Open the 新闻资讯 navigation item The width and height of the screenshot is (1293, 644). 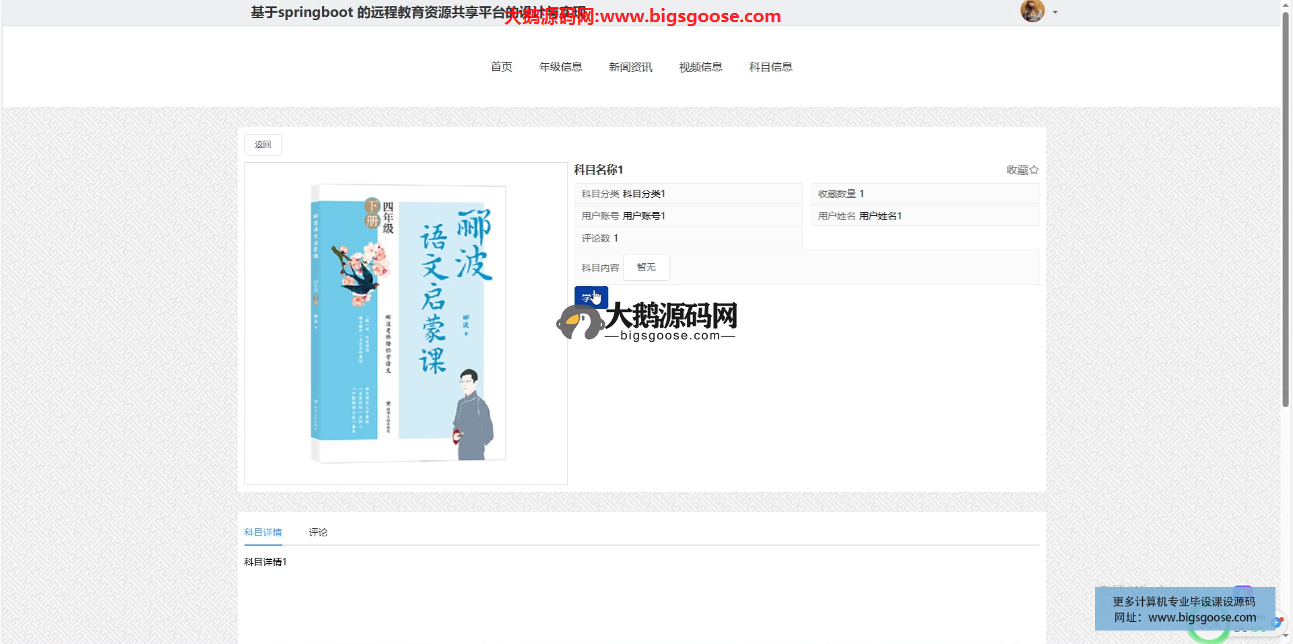[630, 67]
